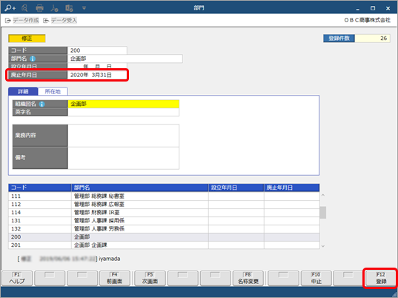Click the yellow 組織図名 input field
Viewport: 398px width, 298px height.
tap(123, 104)
